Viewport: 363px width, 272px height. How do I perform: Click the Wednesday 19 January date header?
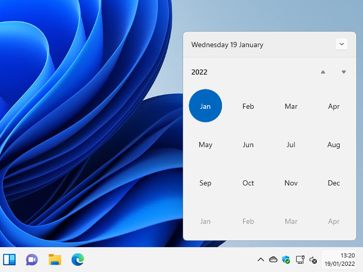point(227,45)
